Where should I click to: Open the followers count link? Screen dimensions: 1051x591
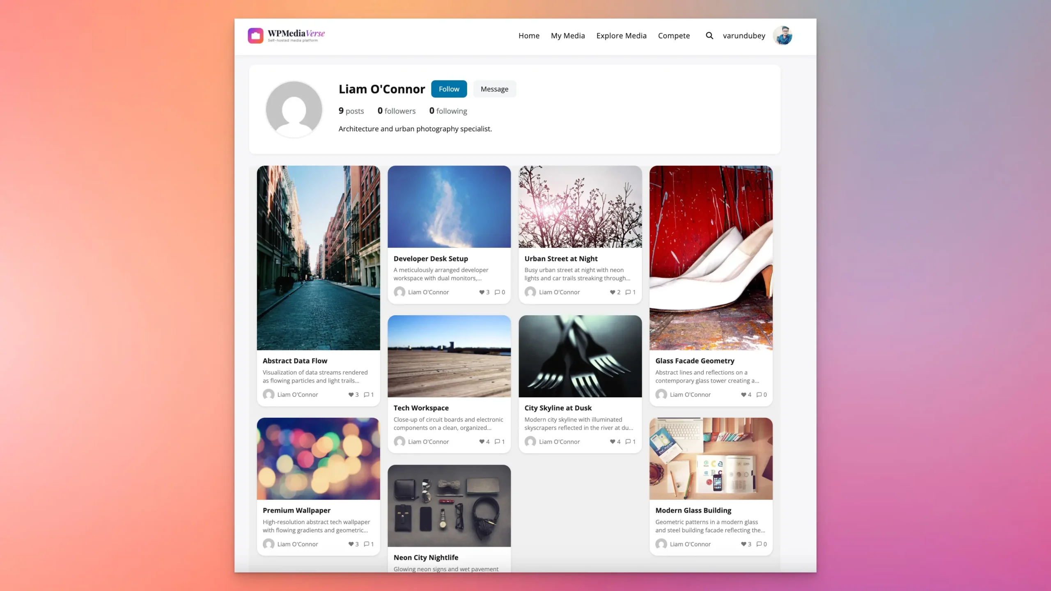pos(396,111)
